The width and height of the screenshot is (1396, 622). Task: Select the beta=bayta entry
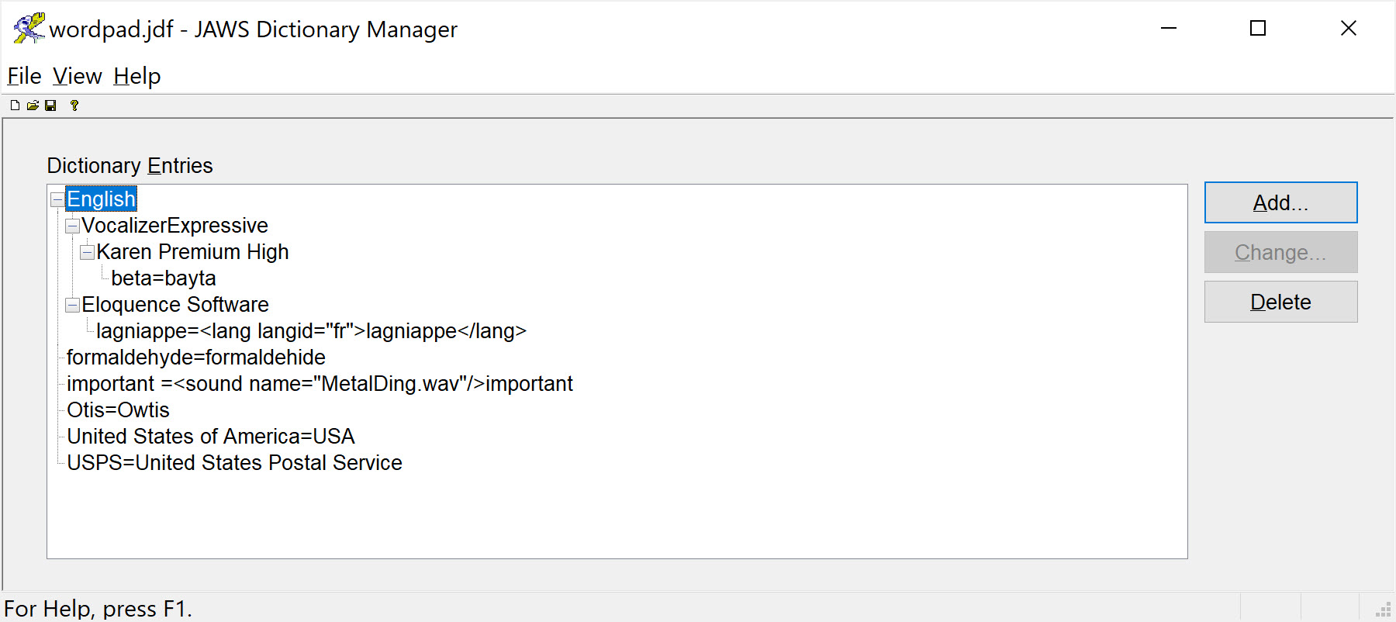tap(164, 278)
